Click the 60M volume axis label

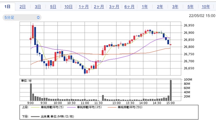click(x=187, y=88)
